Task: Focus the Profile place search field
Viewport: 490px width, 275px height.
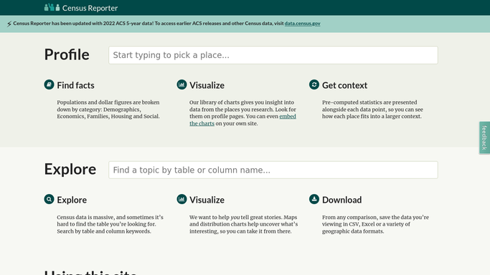Action: 273,55
